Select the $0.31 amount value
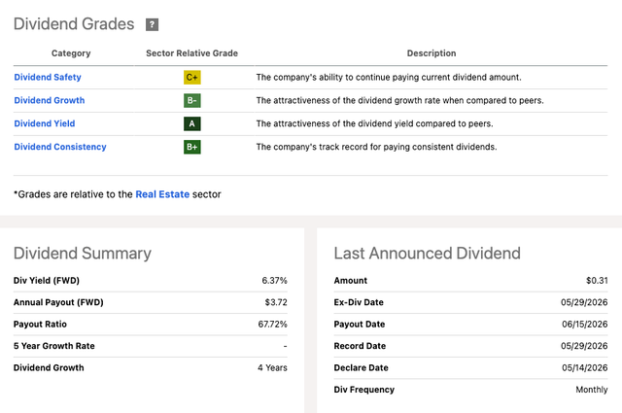 coord(597,281)
